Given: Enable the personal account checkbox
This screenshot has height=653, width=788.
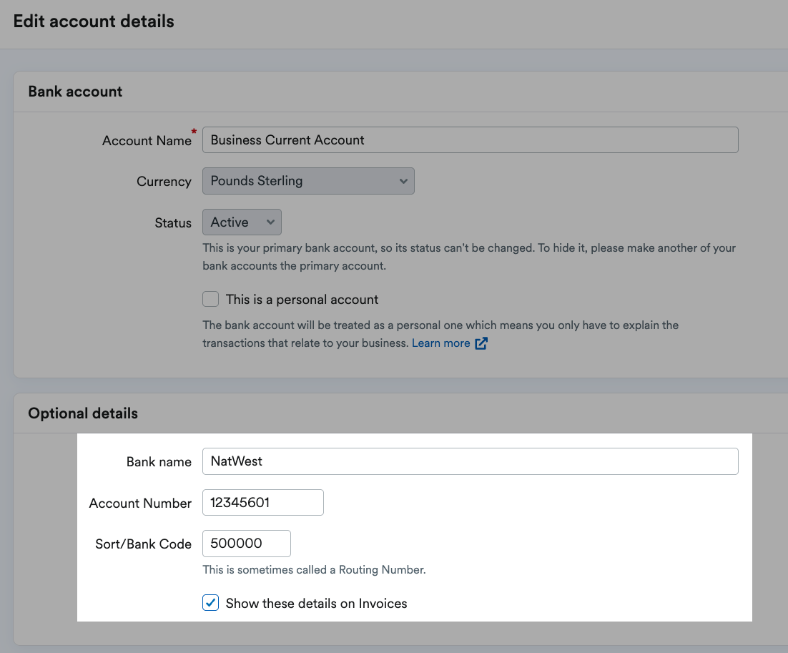Looking at the screenshot, I should coord(210,299).
